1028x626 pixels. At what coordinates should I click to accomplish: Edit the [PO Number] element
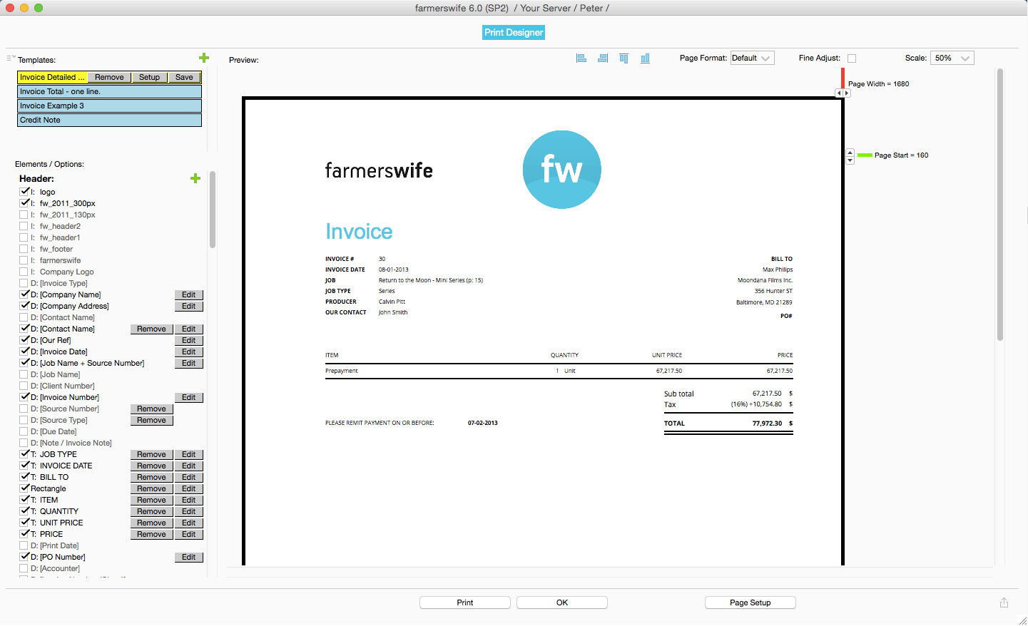click(189, 557)
